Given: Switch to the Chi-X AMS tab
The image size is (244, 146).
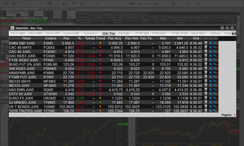Looking at the screenshot, I should point(18,33).
